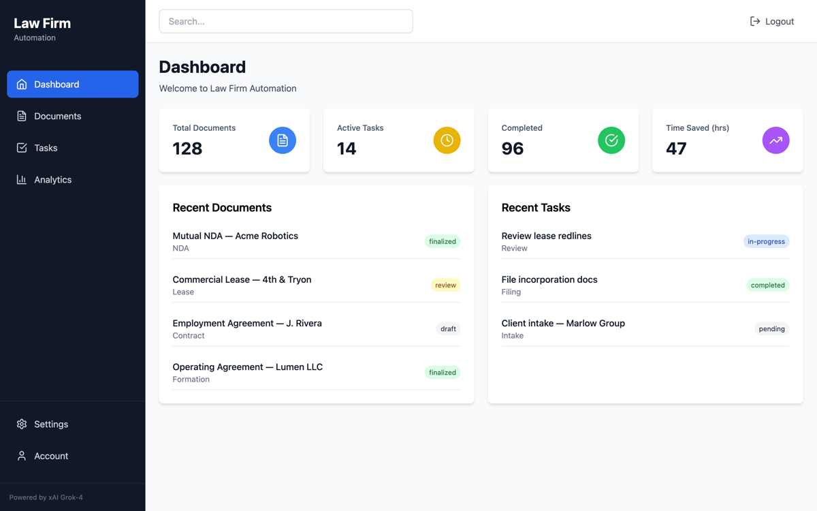Click finalized badge on Operating Agreement row

(443, 372)
